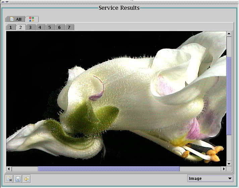Expand panel with top-left down arrow

tap(7, 1)
